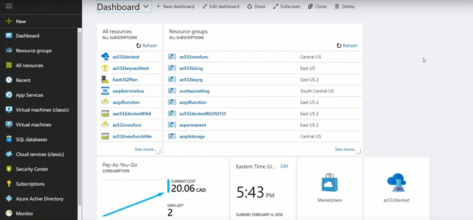Screen dimensions: 473x220
Task: Enter Fullscreen mode from the toolbar
Action: (286, 6)
